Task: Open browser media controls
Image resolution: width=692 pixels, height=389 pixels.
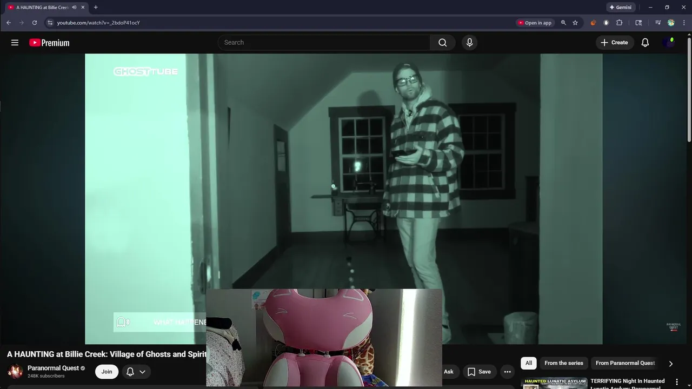Action: pyautogui.click(x=658, y=23)
